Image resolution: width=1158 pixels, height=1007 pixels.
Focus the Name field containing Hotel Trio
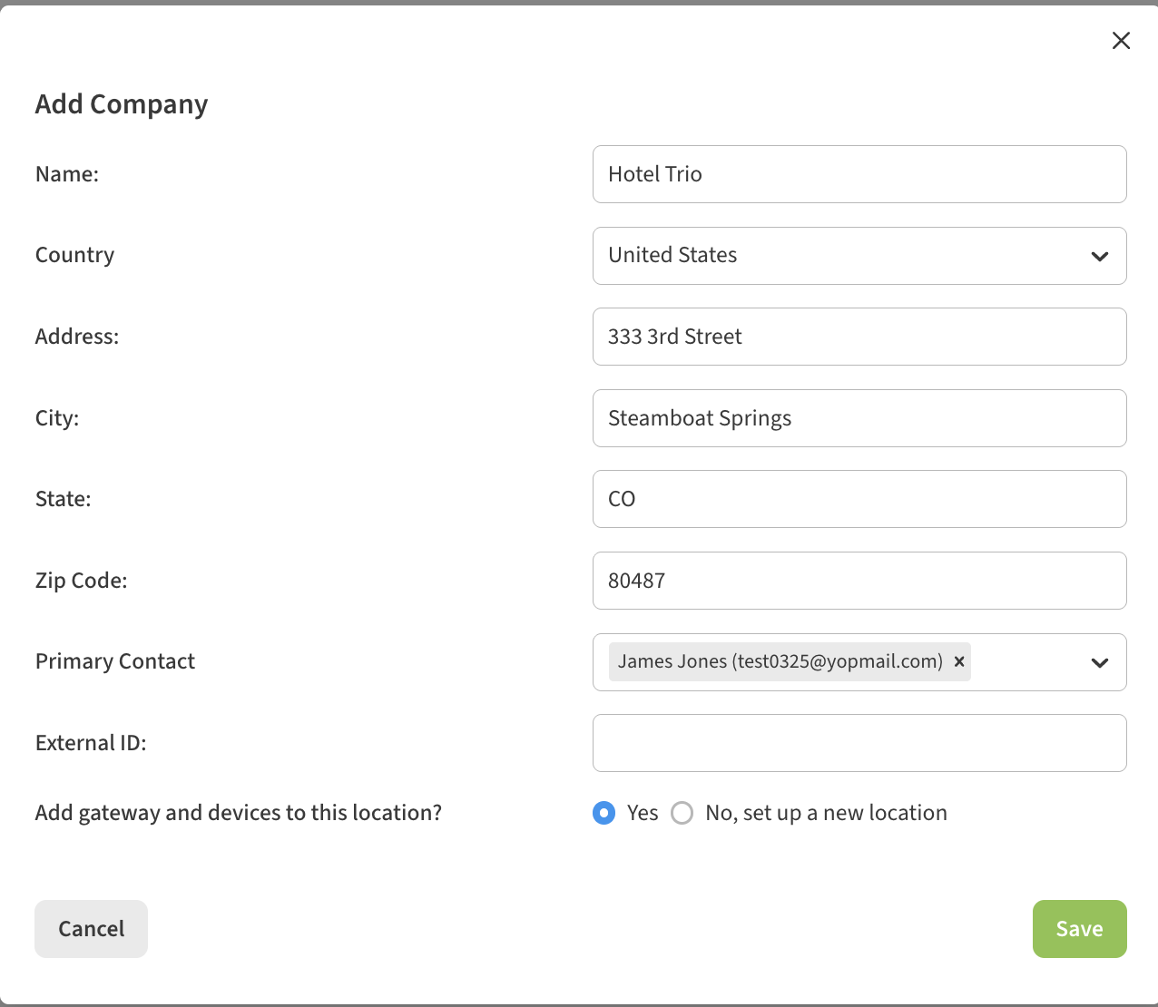(859, 174)
